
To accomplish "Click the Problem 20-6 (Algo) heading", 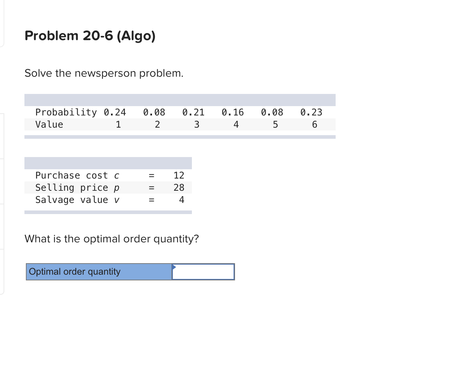I will pos(90,35).
